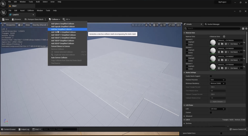Viewport: 248px width, 136px height.
Task: Activate the scale gizmo tool in viewport
Action: [142, 25]
